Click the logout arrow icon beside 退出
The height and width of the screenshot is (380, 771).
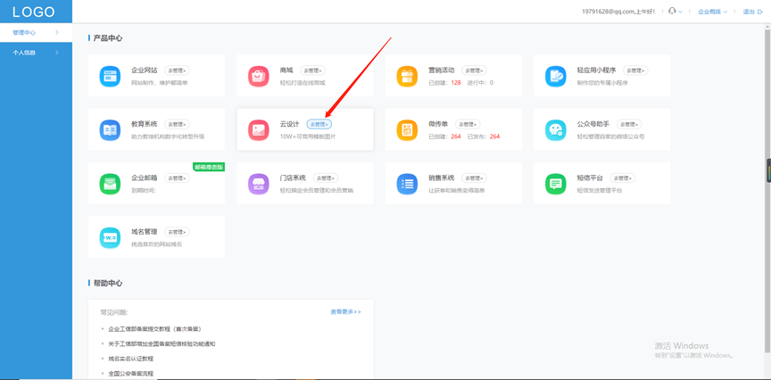[760, 12]
